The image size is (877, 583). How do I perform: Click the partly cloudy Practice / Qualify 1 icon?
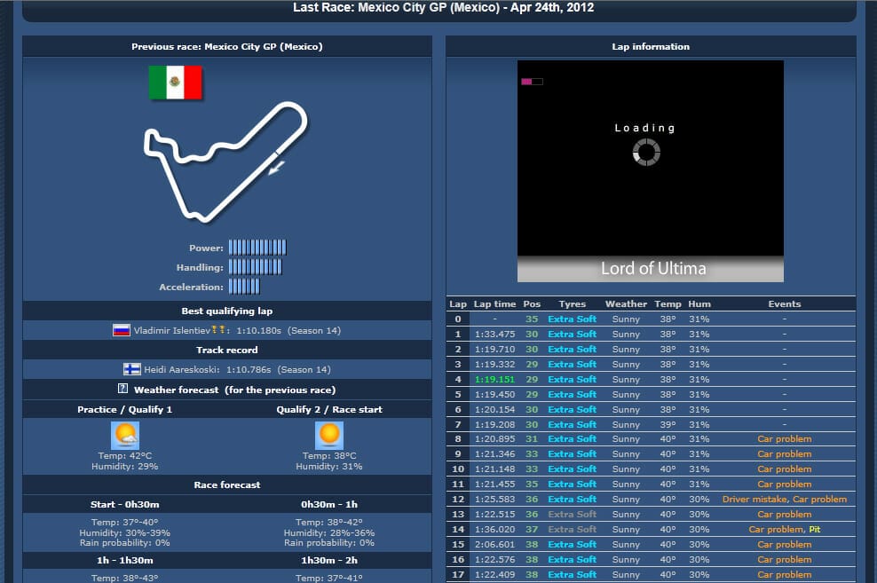pos(125,436)
